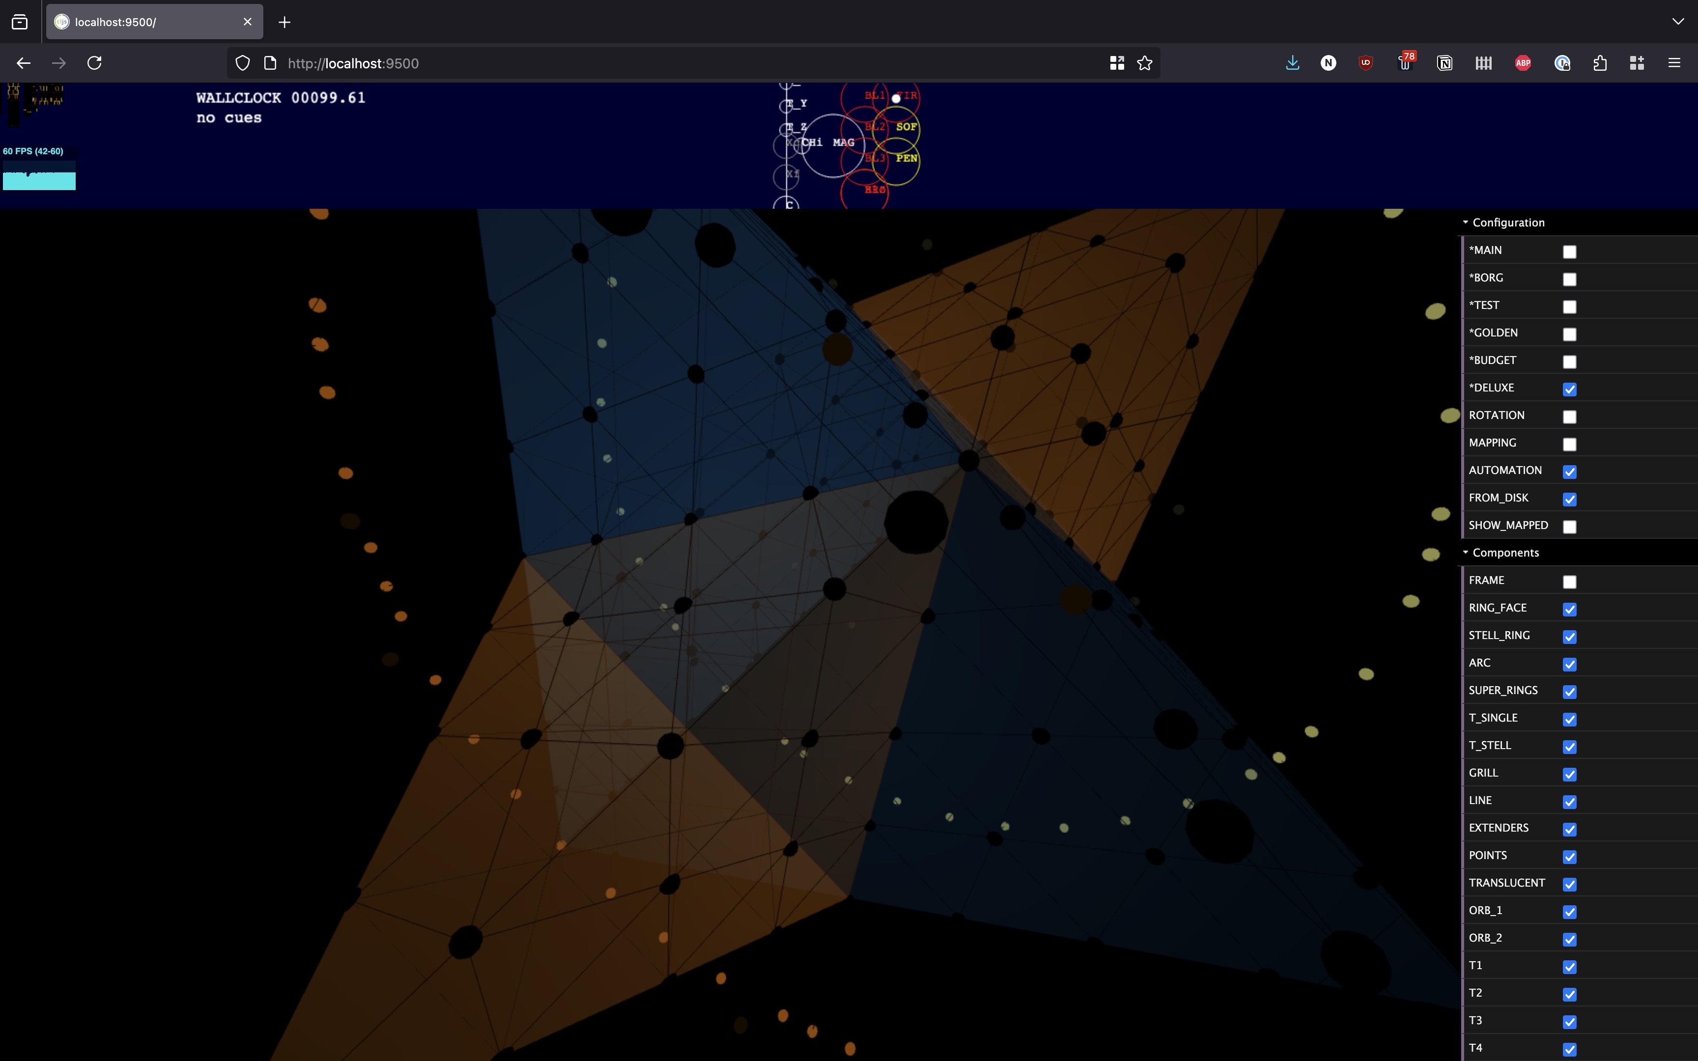Bookmark this page with the star
Screen dimensions: 1698x1061
(1144, 63)
